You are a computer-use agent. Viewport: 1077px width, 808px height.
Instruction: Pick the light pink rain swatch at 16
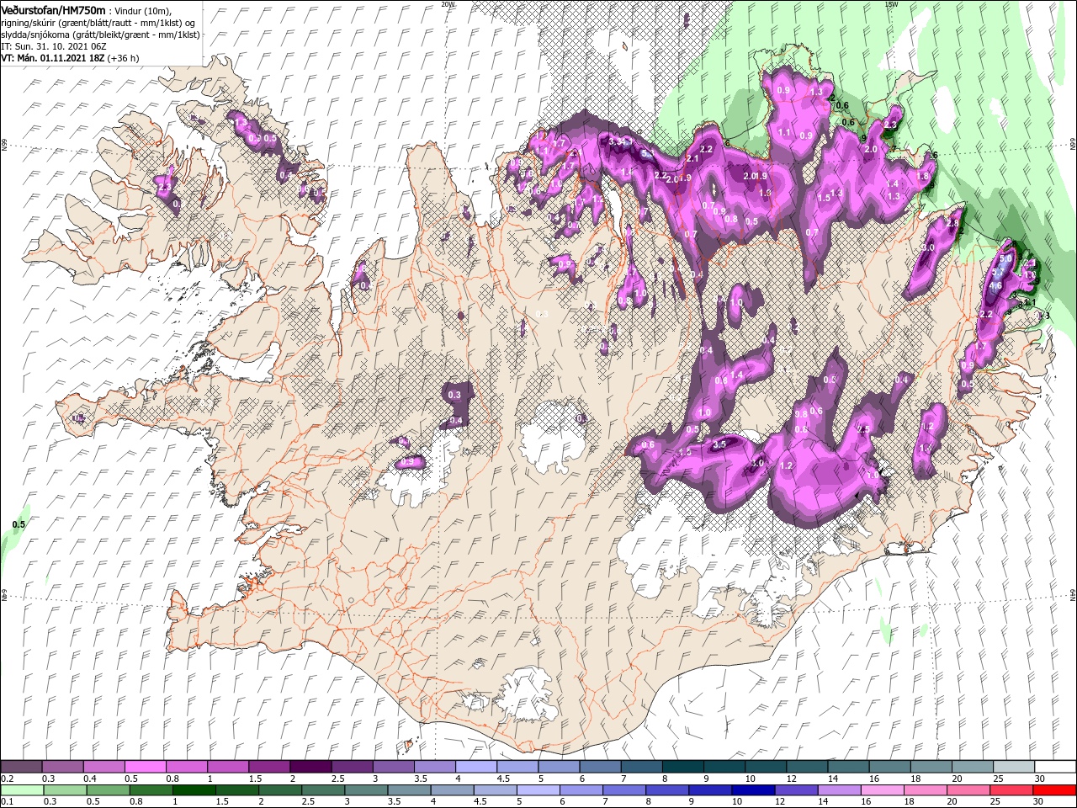pos(883,790)
